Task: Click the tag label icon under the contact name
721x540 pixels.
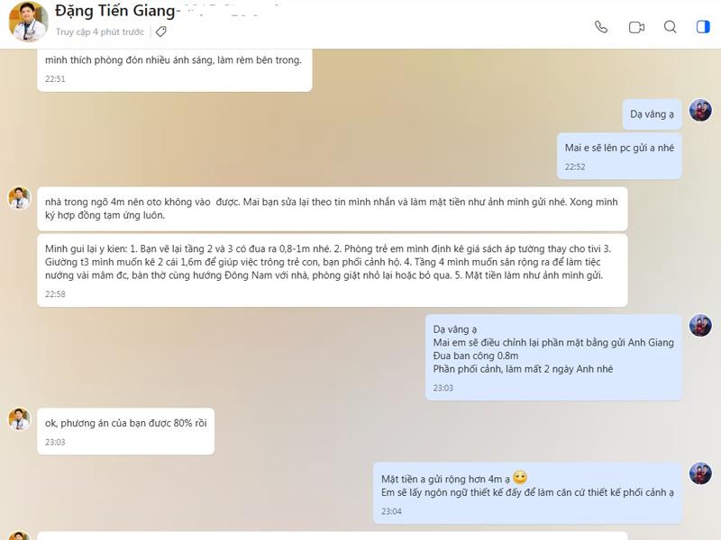Action: (160, 31)
